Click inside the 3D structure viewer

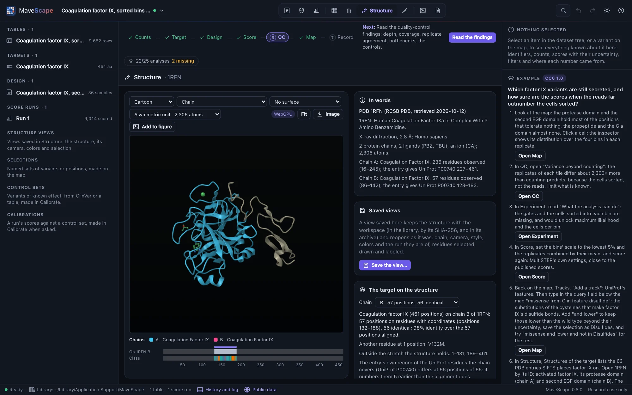[x=236, y=234]
